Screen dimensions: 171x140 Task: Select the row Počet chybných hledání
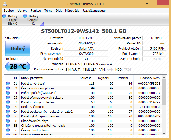coord(38,102)
